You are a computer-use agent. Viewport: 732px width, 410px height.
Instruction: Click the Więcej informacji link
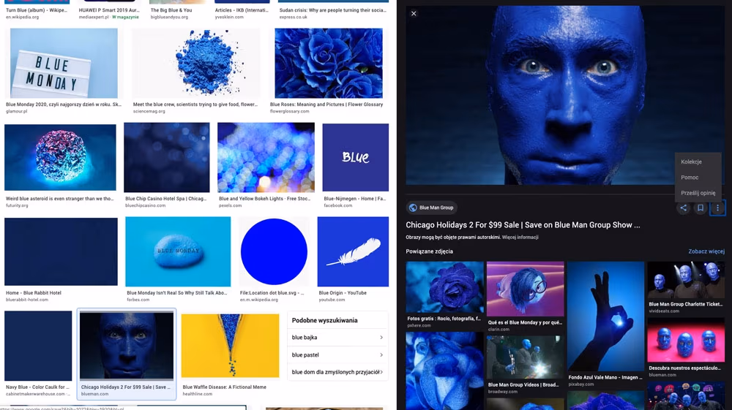click(x=520, y=238)
